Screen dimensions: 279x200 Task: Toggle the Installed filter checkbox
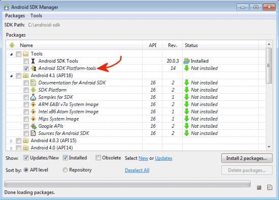[65, 158]
